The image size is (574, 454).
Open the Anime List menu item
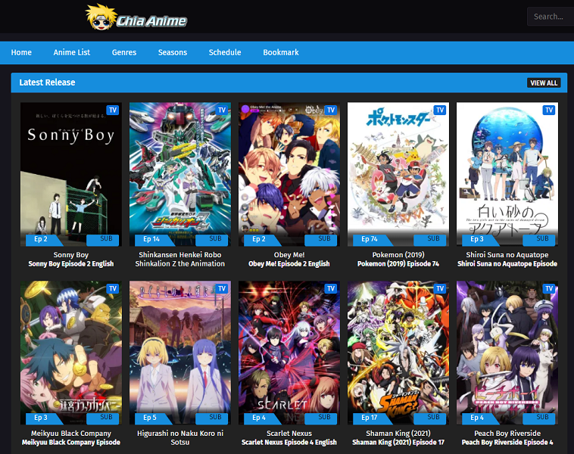click(72, 52)
